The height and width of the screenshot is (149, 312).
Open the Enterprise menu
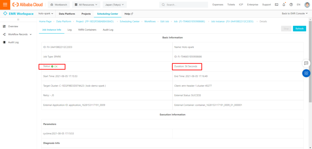tap(253, 5)
